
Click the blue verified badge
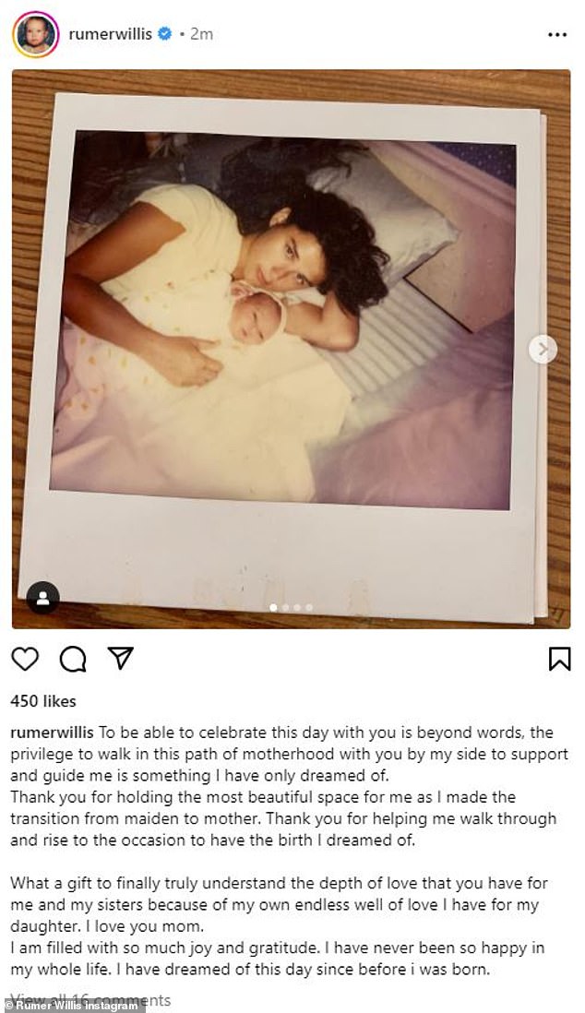(x=165, y=33)
